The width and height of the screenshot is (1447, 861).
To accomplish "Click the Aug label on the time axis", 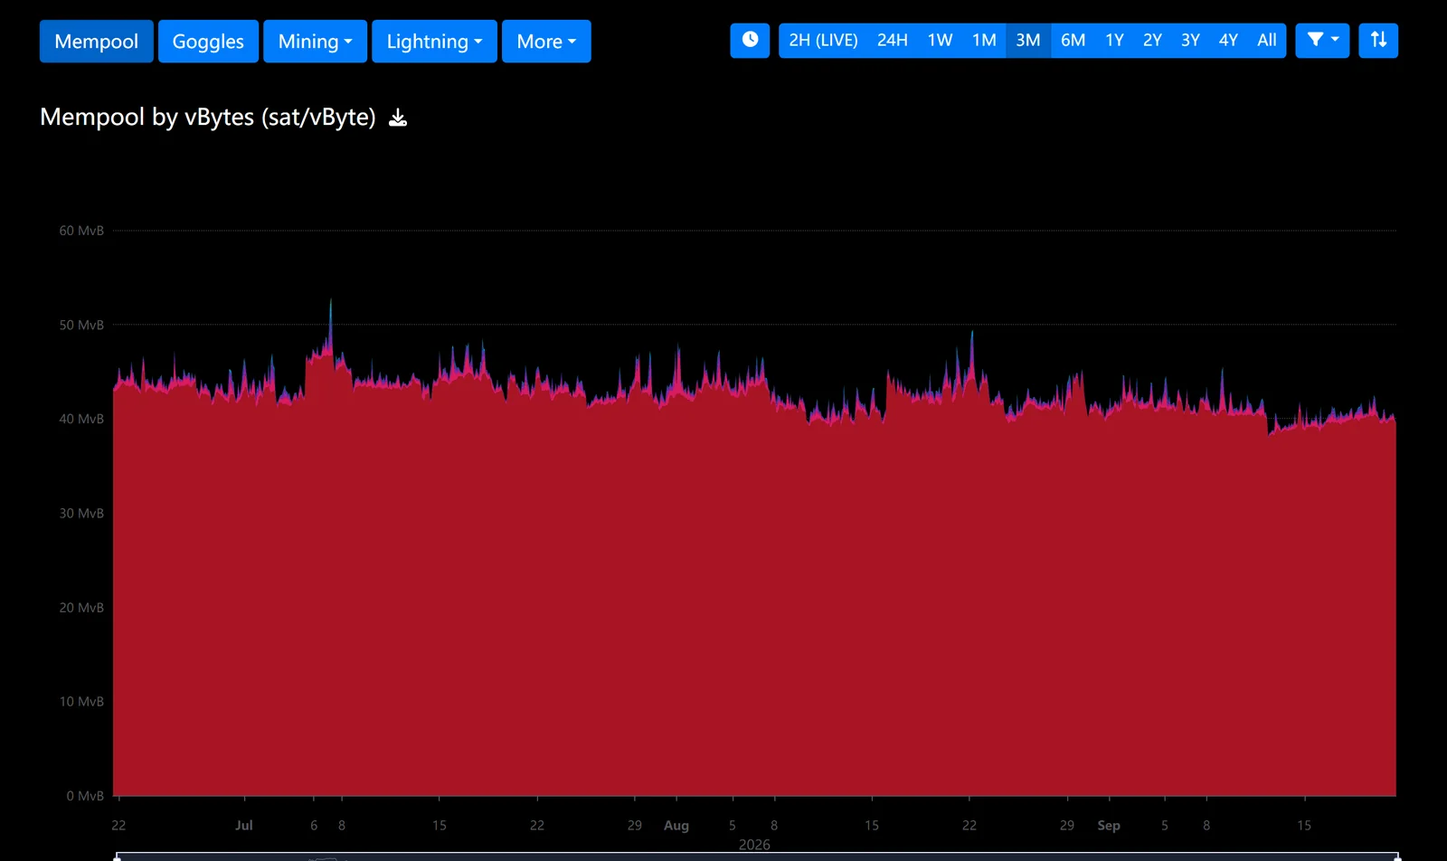I will (x=676, y=826).
